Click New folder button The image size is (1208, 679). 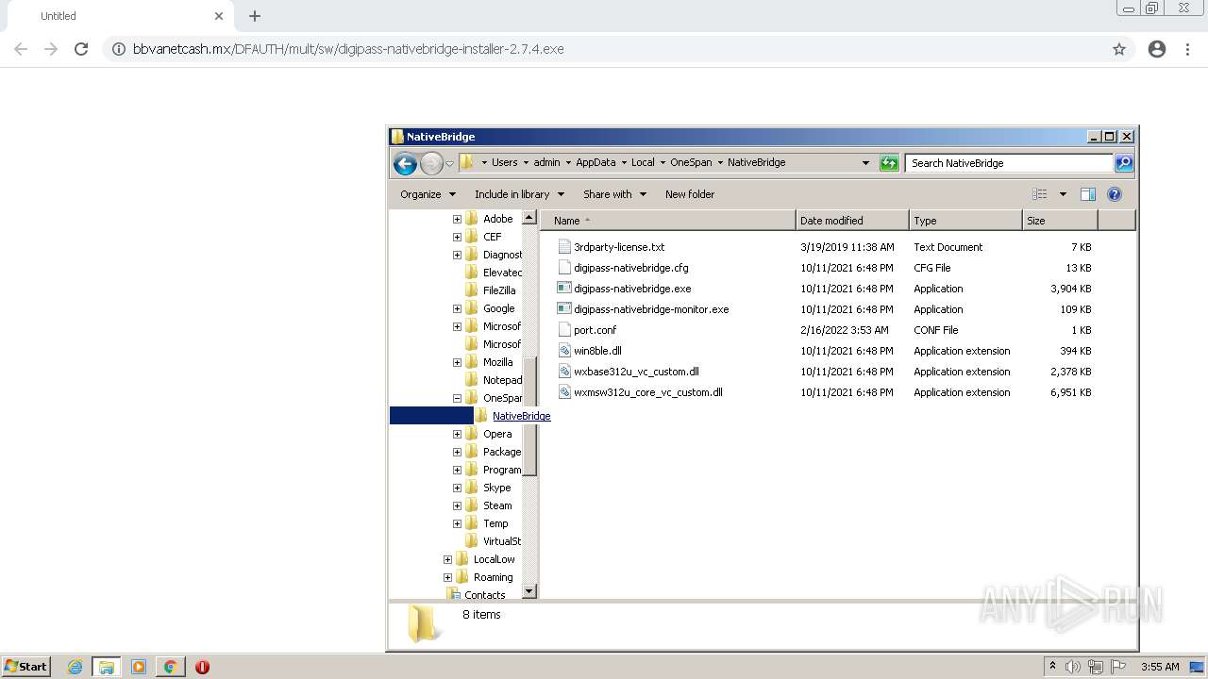[690, 194]
